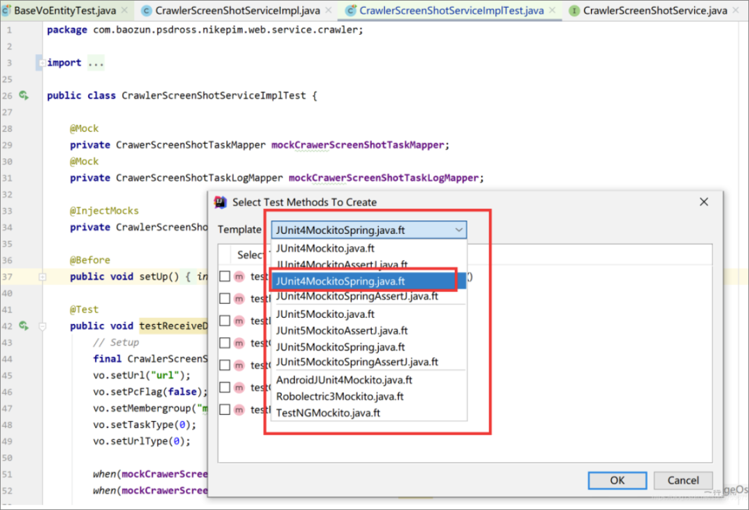Screen dimensions: 749x510
Task: Run CrawlerScreenShotServiceImplTest class from gutter icon
Action: coord(24,95)
